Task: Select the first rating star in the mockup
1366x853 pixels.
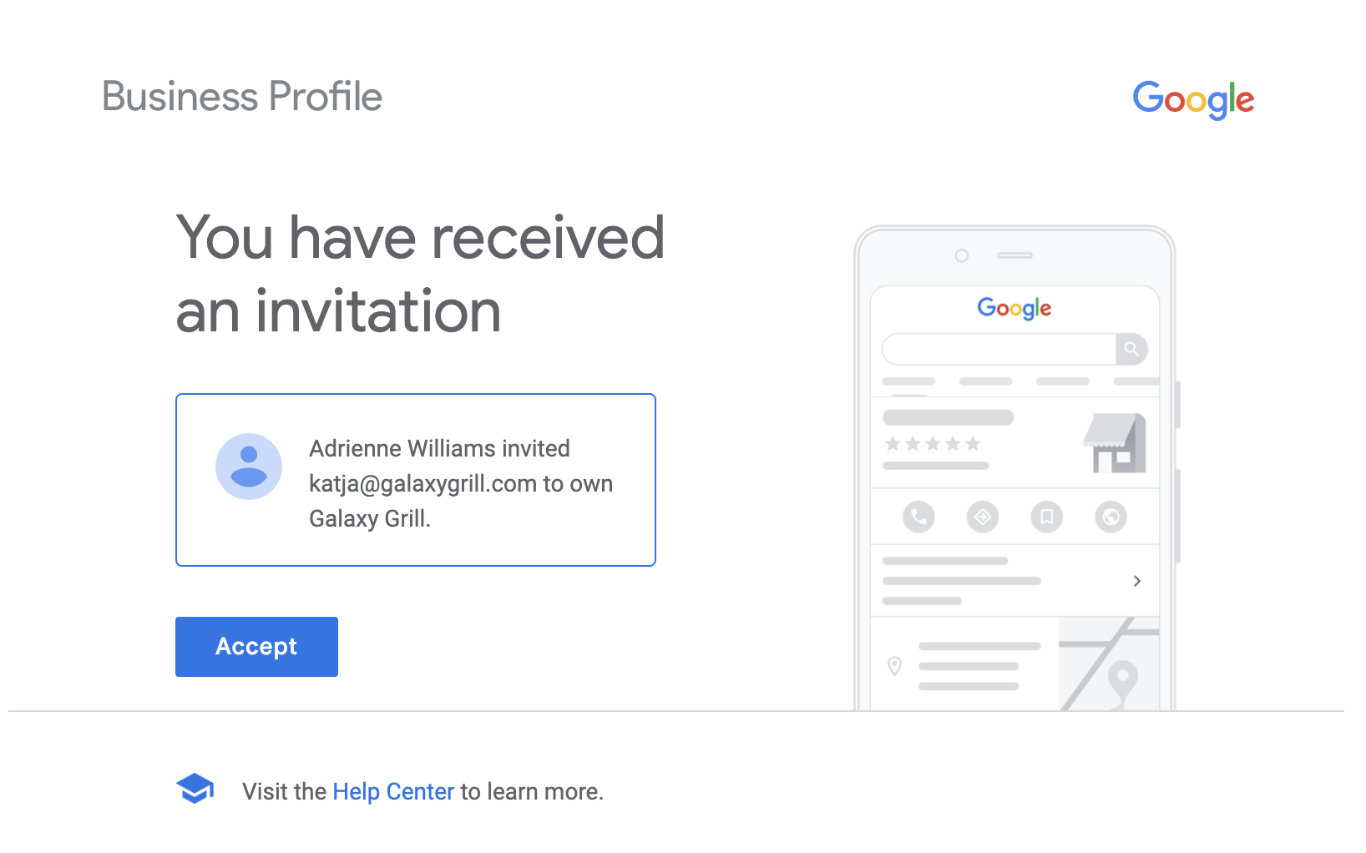Action: click(x=892, y=444)
